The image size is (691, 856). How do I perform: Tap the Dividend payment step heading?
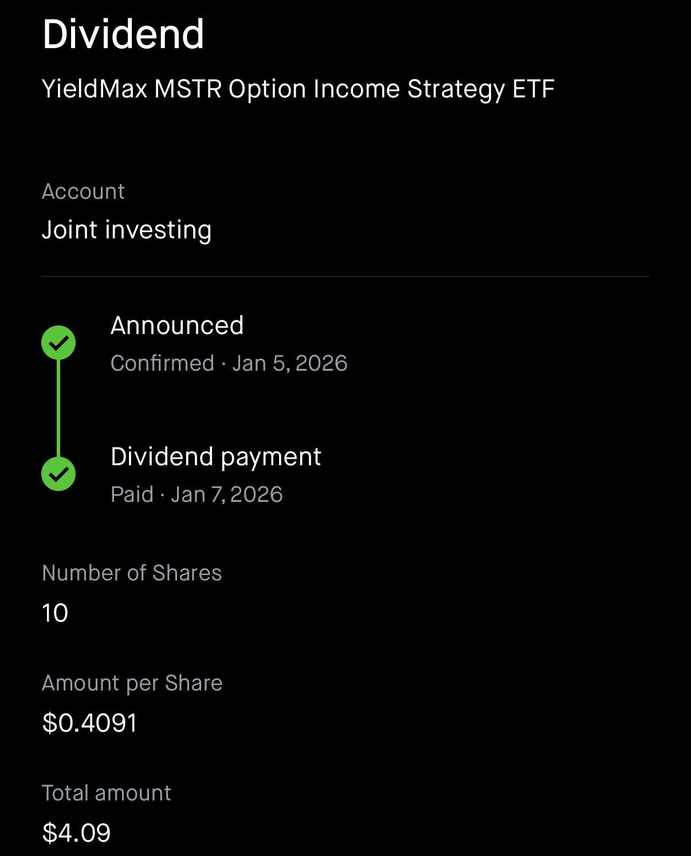point(215,457)
